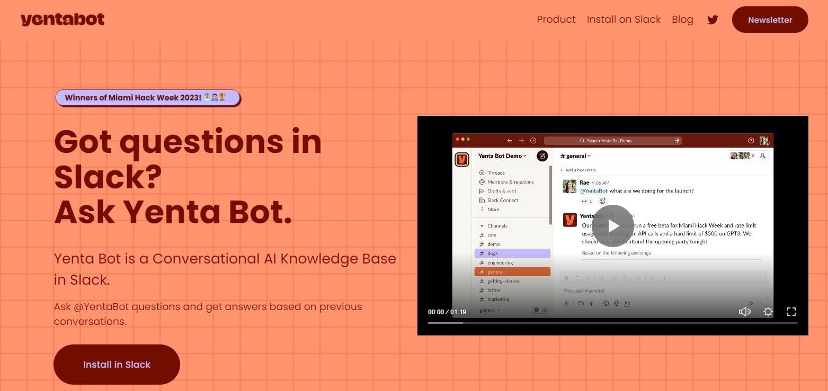Screen dimensions: 828x391
Task: Click the help question mark icon in video
Action: click(751, 141)
